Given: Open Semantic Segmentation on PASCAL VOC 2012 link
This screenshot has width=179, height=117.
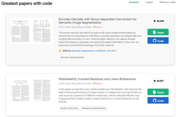Looking at the screenshot, I should [x=94, y=51].
